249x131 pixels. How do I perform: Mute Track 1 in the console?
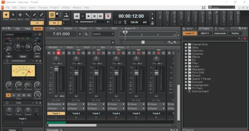point(49,53)
